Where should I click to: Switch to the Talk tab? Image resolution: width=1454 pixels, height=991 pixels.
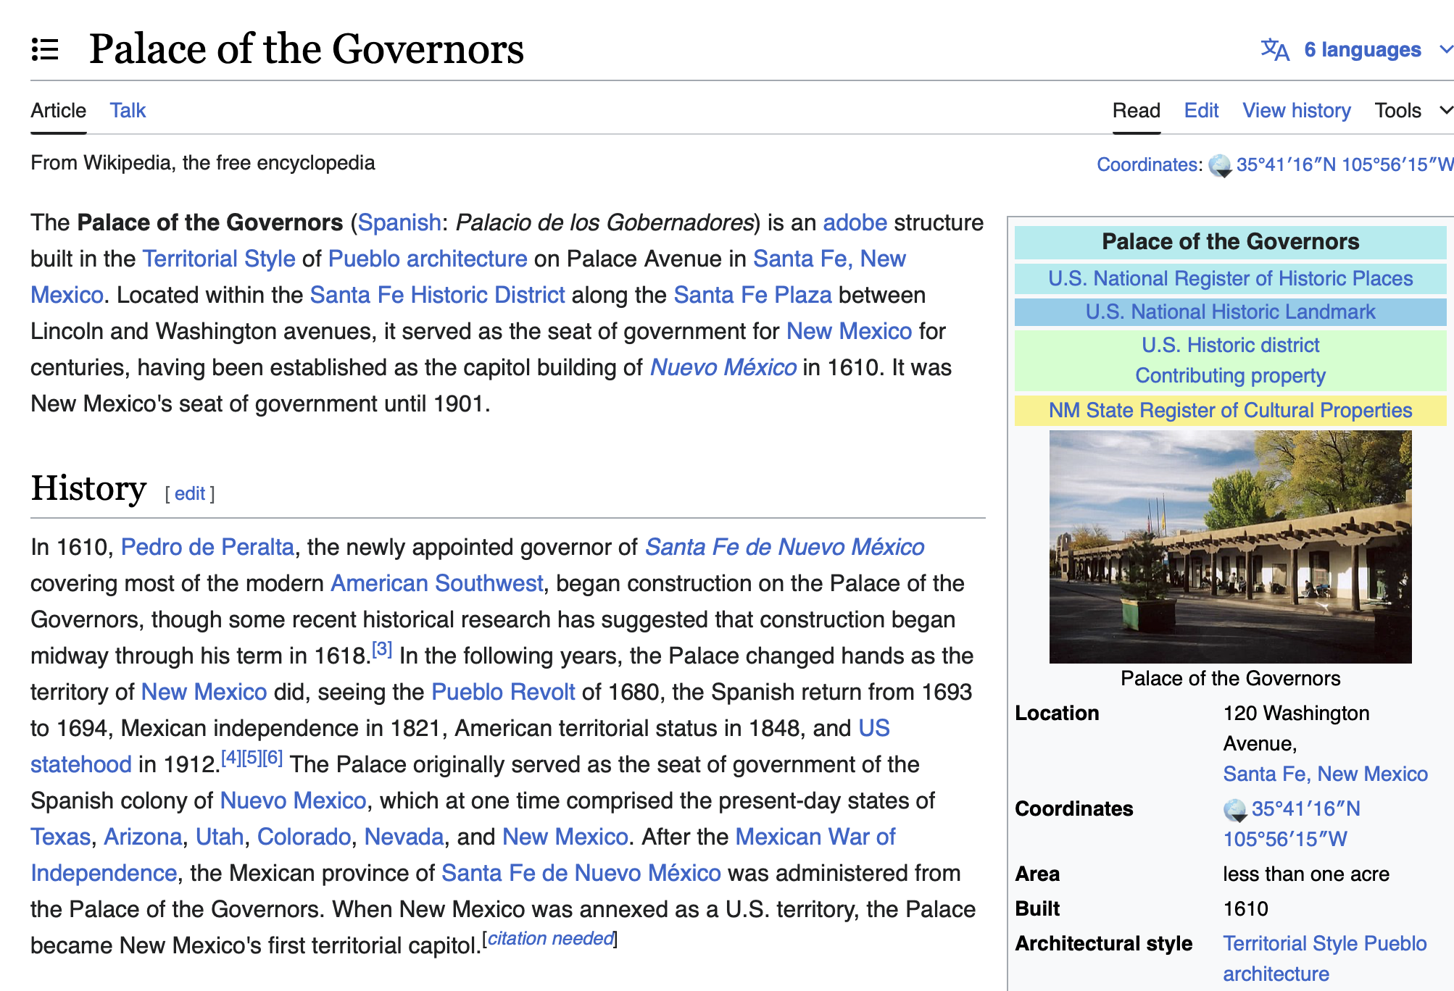(128, 110)
